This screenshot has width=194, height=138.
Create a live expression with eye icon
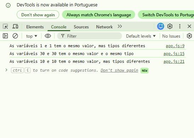(x=48, y=36)
